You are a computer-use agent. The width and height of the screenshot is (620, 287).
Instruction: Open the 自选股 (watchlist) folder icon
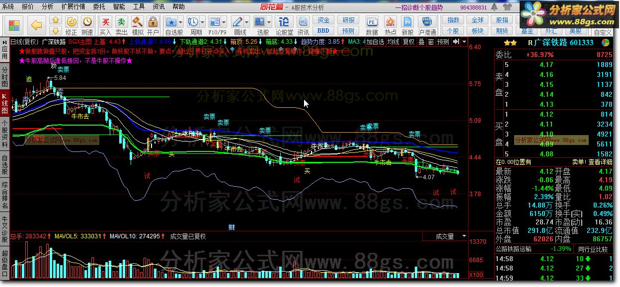171,22
